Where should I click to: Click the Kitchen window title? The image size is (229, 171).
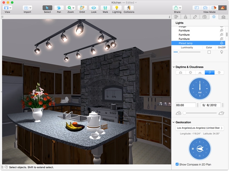point(116,2)
